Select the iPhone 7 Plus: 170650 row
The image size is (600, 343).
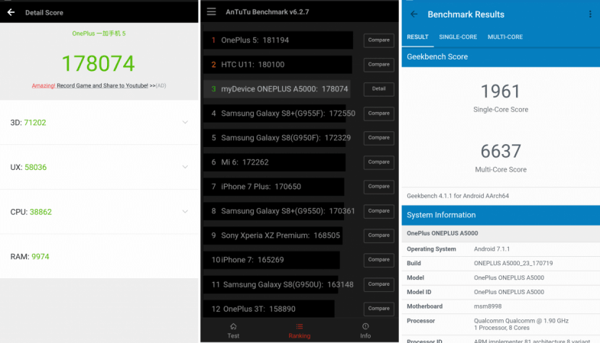click(x=274, y=187)
